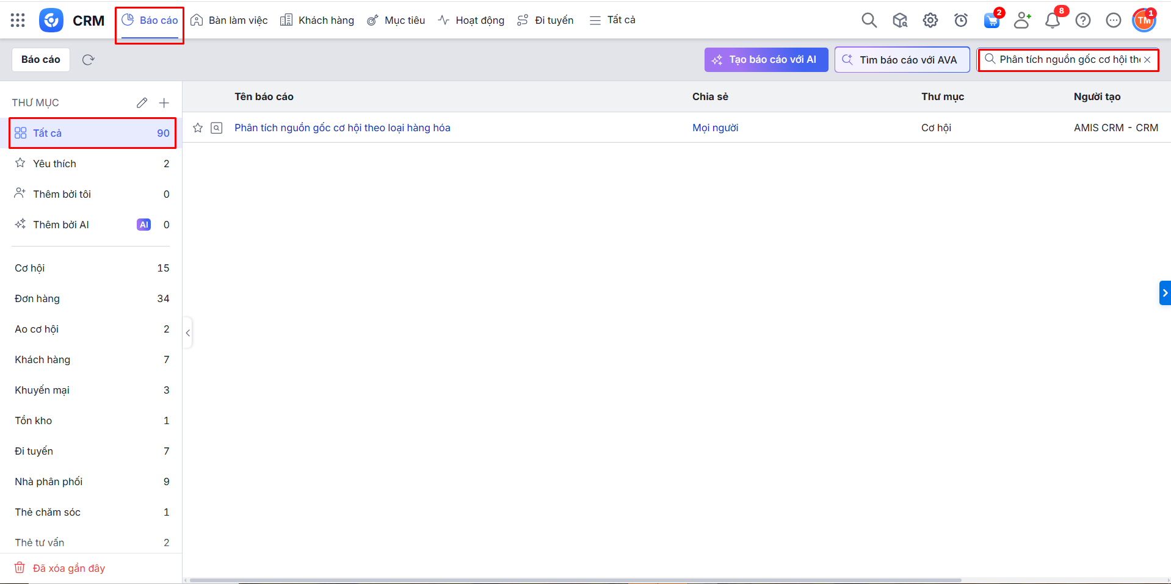
Task: Add a new folder with plus icon
Action: pyautogui.click(x=164, y=103)
